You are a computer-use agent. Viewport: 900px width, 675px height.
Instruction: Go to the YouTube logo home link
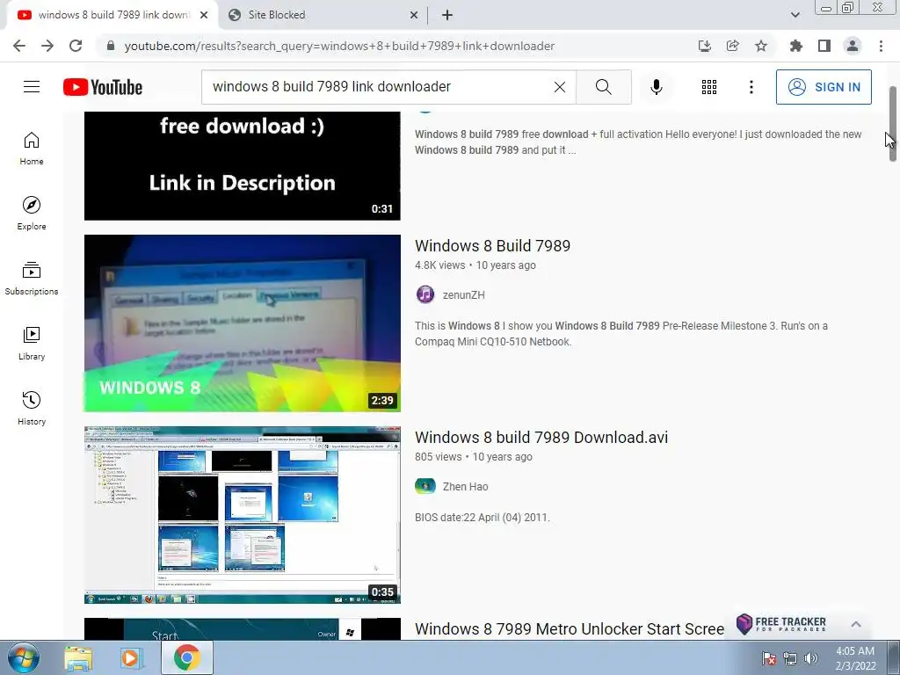103,87
